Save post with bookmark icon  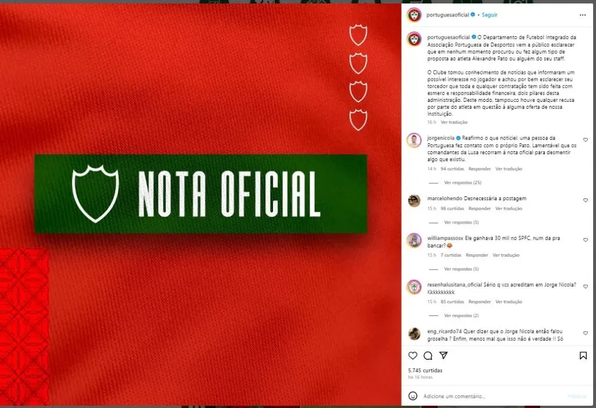[x=583, y=355]
